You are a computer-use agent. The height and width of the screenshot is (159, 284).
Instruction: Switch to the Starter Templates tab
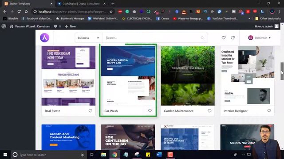point(28,4)
